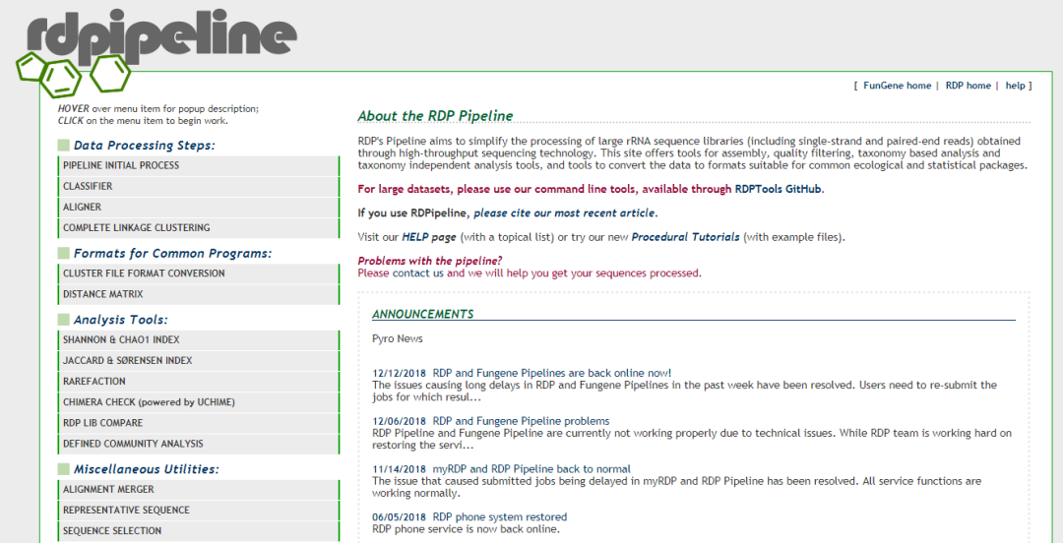Open 'RDP and Fungene Pipelines are back online now!'
Viewport: 1063px width, 543px height.
click(552, 373)
